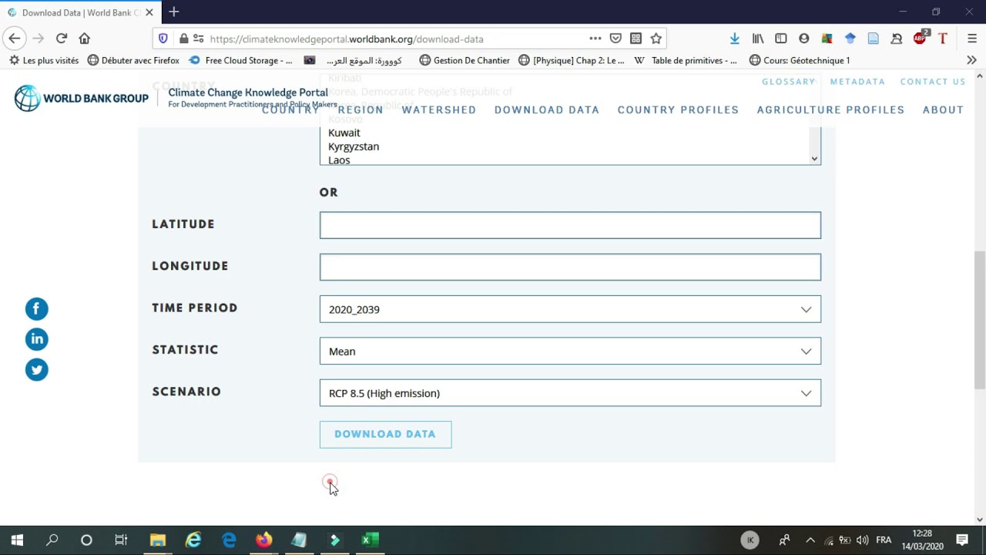Open bookmark Table de primitives
The width and height of the screenshot is (986, 555).
[x=686, y=60]
